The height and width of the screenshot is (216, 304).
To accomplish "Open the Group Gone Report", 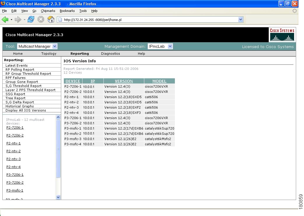I will coord(22,82).
